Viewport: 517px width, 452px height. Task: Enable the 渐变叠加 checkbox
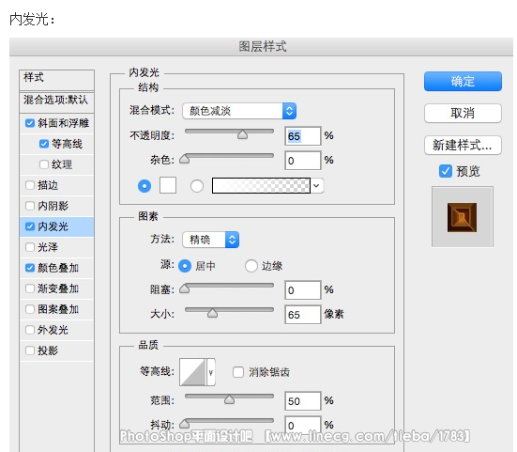[30, 288]
